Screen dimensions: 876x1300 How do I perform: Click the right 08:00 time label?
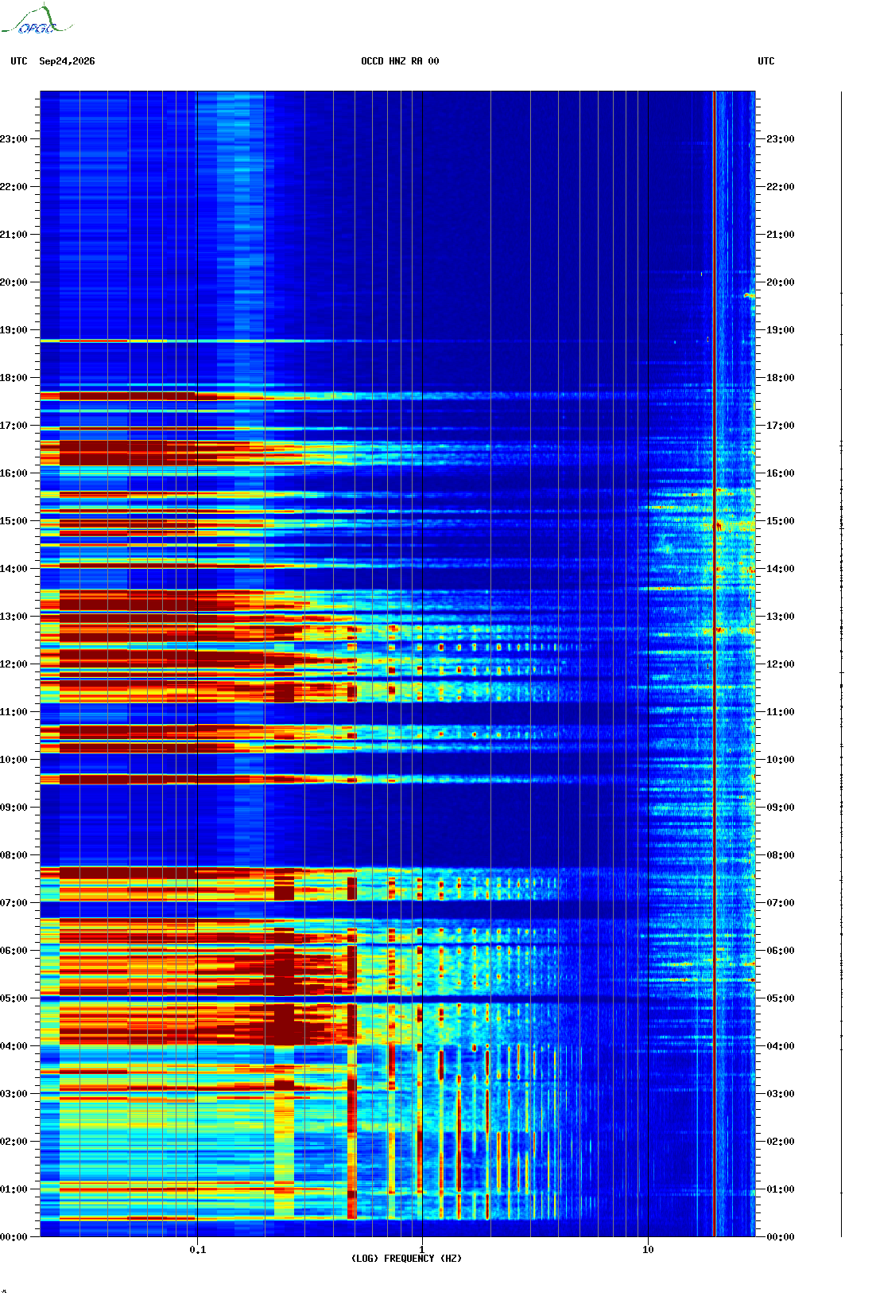[780, 855]
